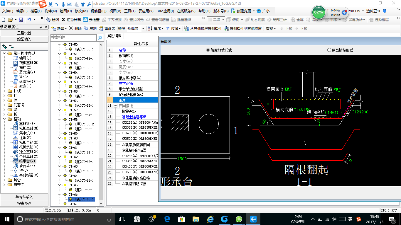Switch to the 属性编辑 tab
This screenshot has height=225, width=401.
click(x=114, y=36)
